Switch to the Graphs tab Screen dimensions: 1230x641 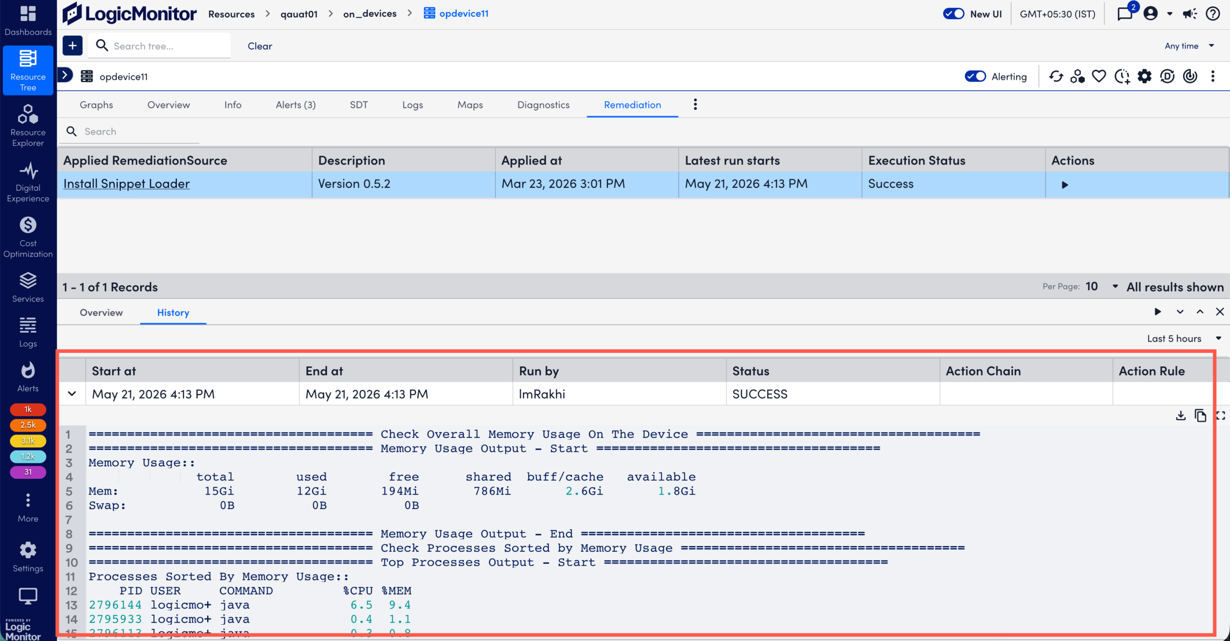tap(96, 105)
